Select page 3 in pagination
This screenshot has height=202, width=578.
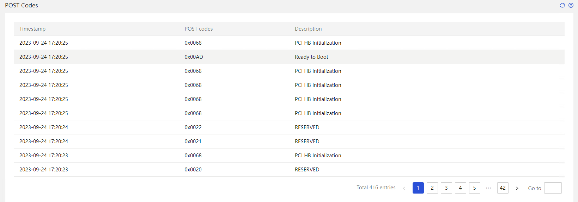point(446,188)
